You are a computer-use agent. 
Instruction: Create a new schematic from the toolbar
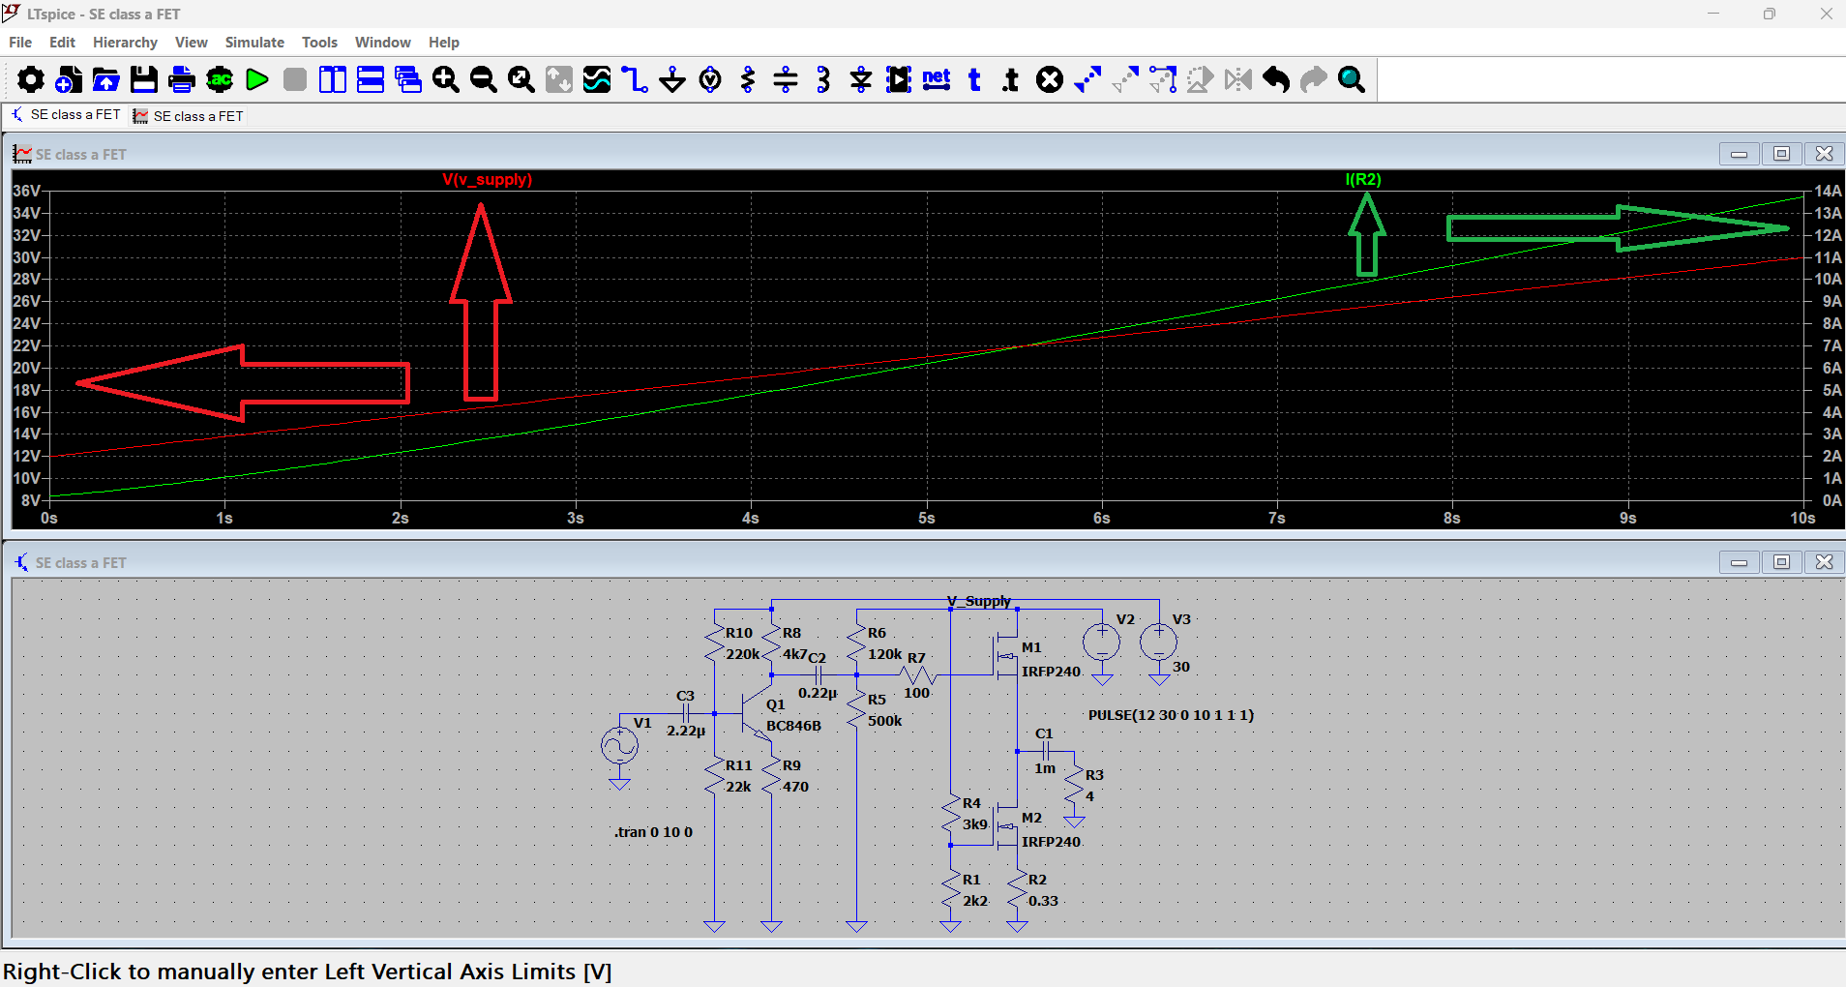69,79
